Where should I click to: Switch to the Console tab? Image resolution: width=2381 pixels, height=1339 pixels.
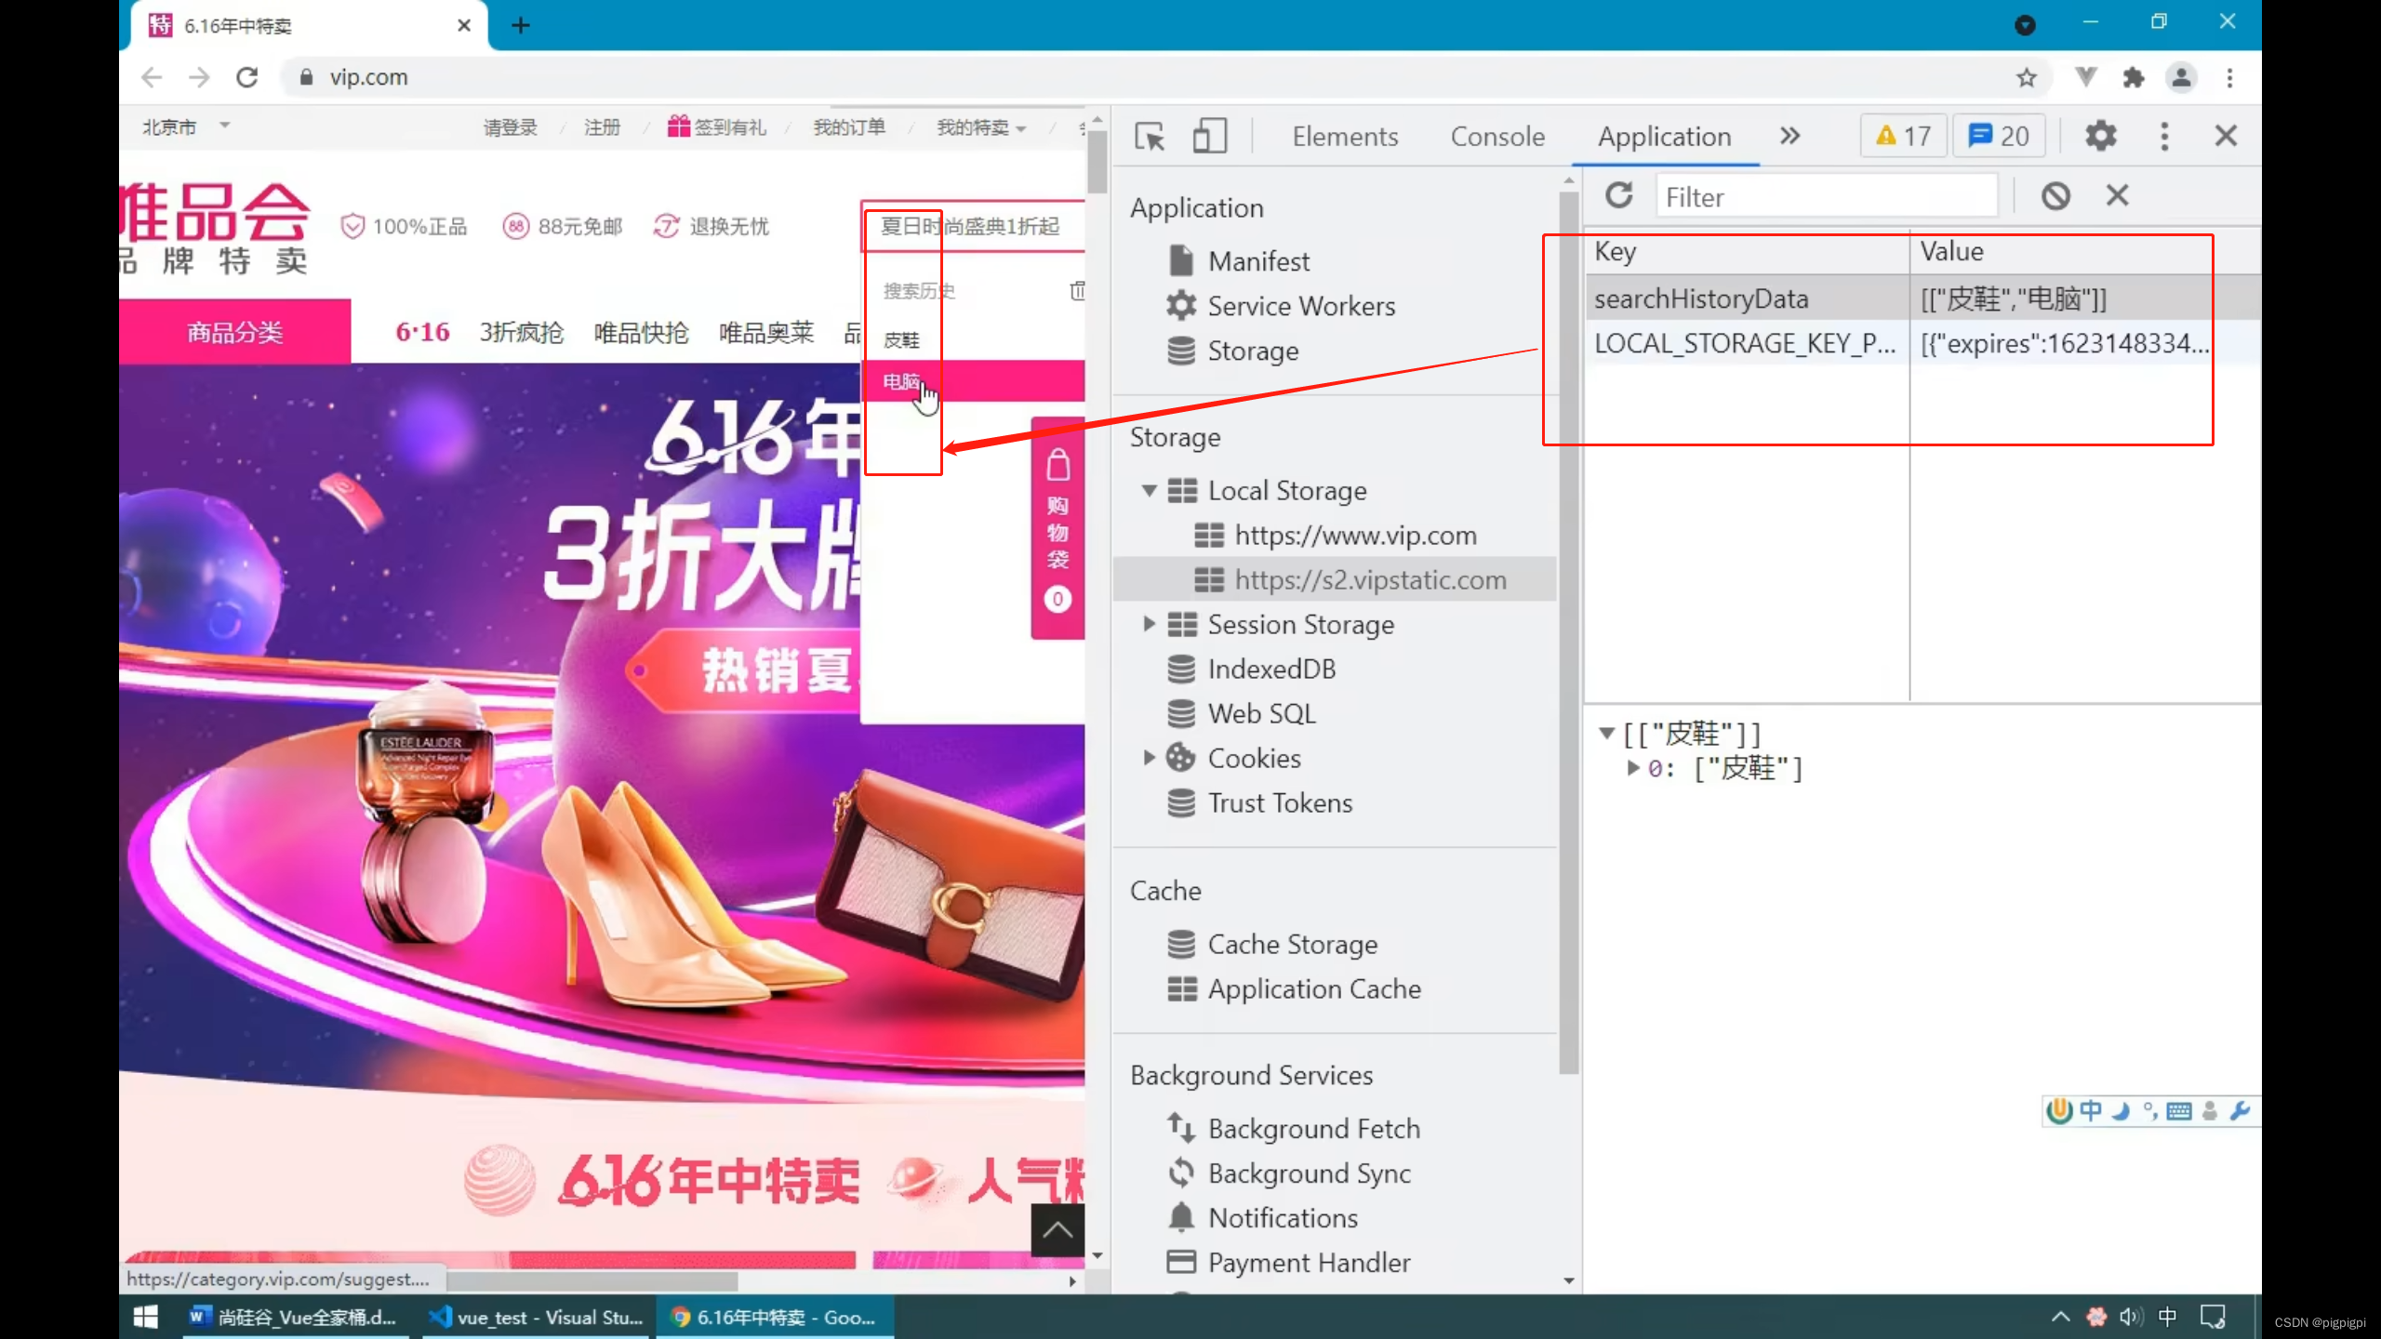pos(1497,137)
